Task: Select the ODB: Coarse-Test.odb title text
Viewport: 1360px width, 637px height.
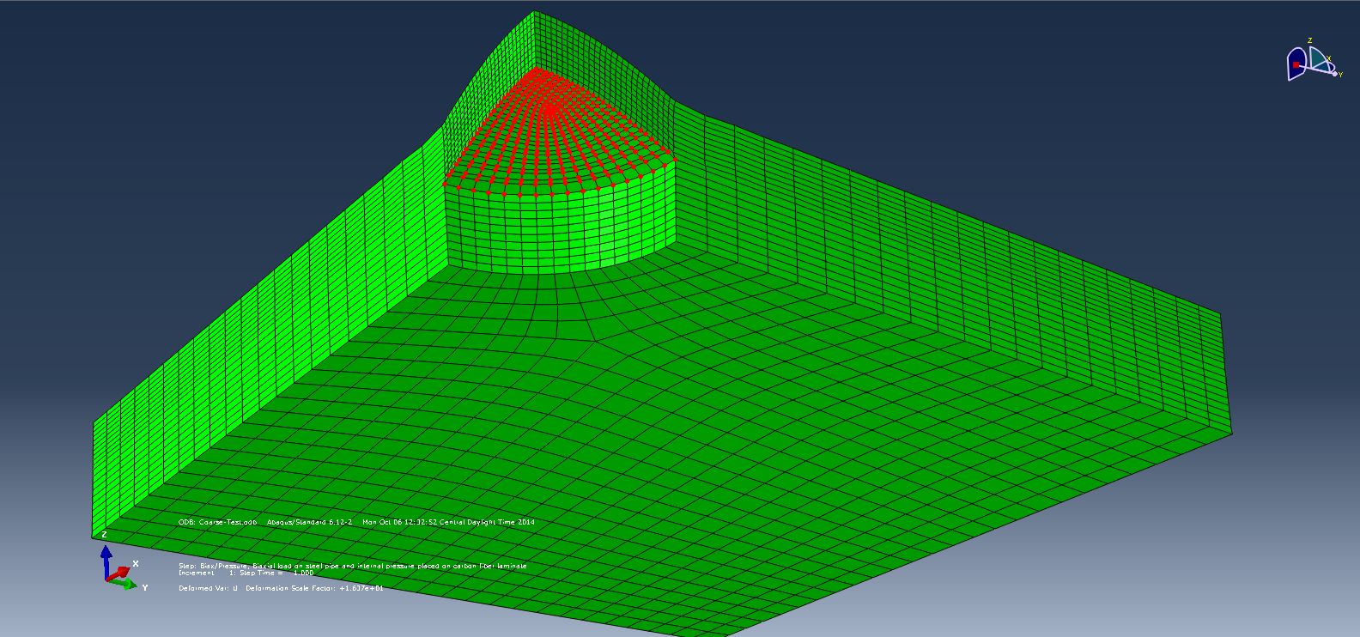Action: click(x=217, y=522)
